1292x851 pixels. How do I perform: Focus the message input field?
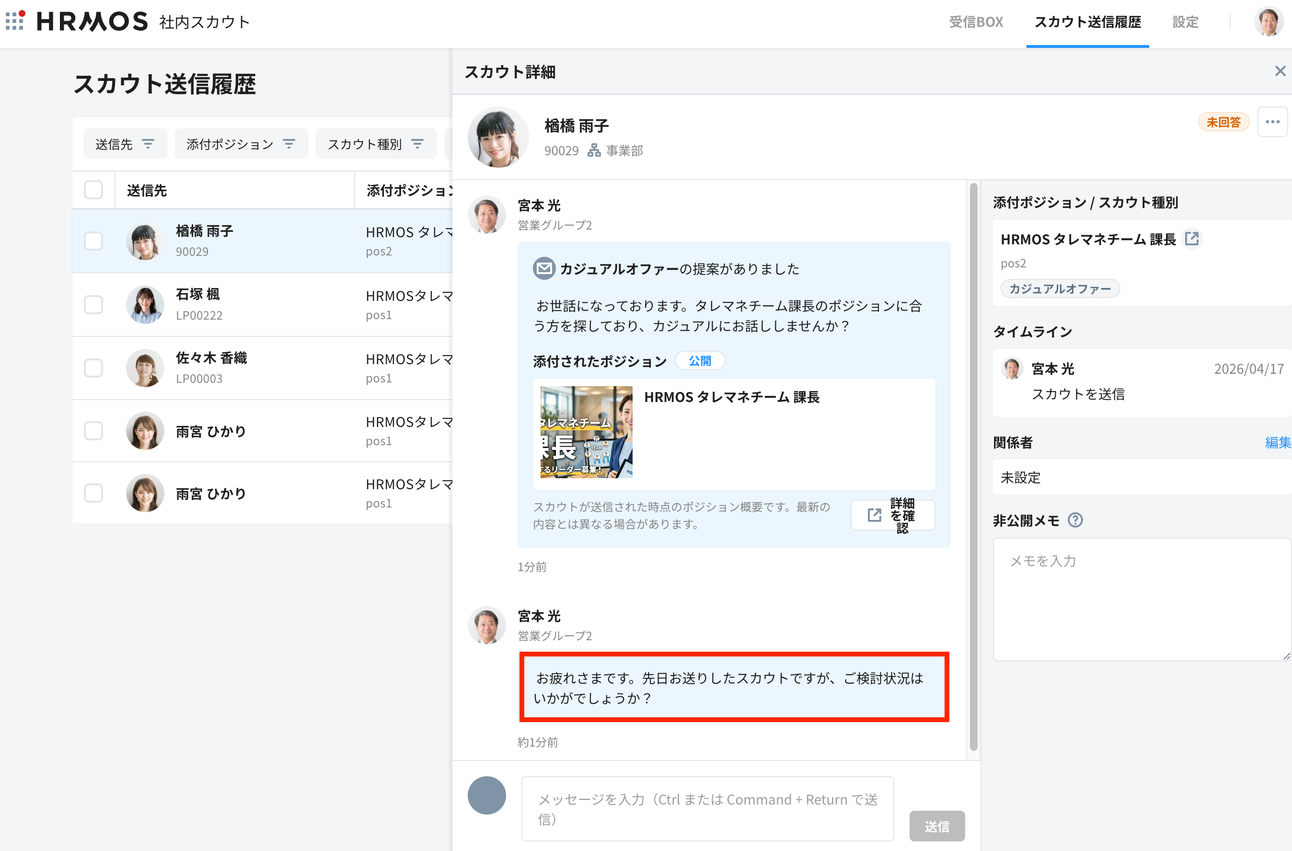707,809
